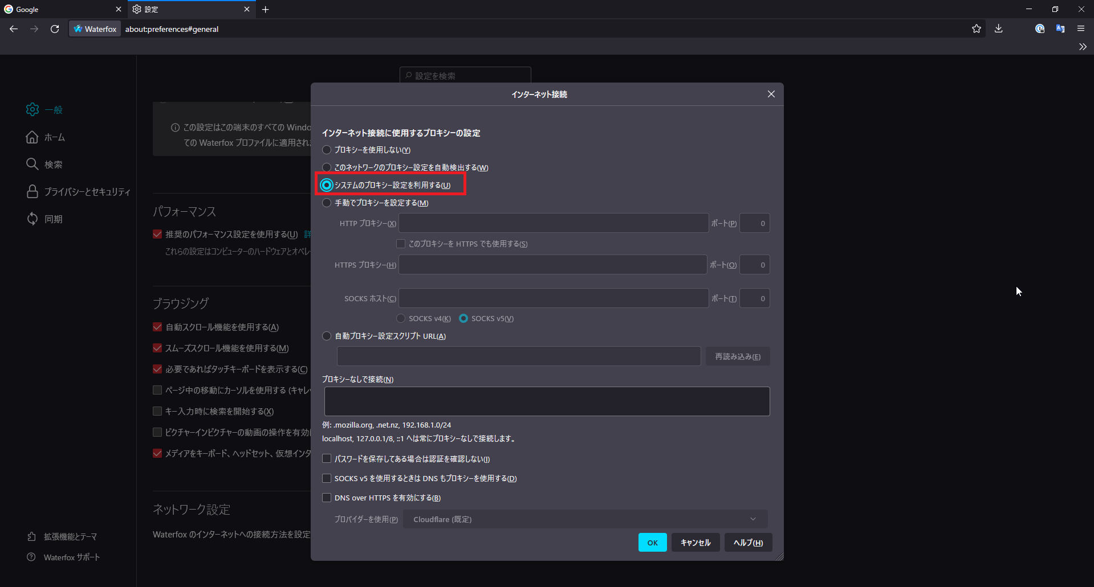
Task: Open プライバシーとセキュリティ settings category
Action: [x=78, y=192]
